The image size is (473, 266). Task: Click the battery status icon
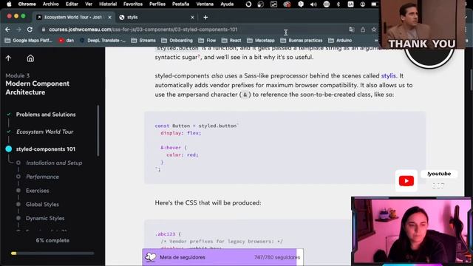374,4
